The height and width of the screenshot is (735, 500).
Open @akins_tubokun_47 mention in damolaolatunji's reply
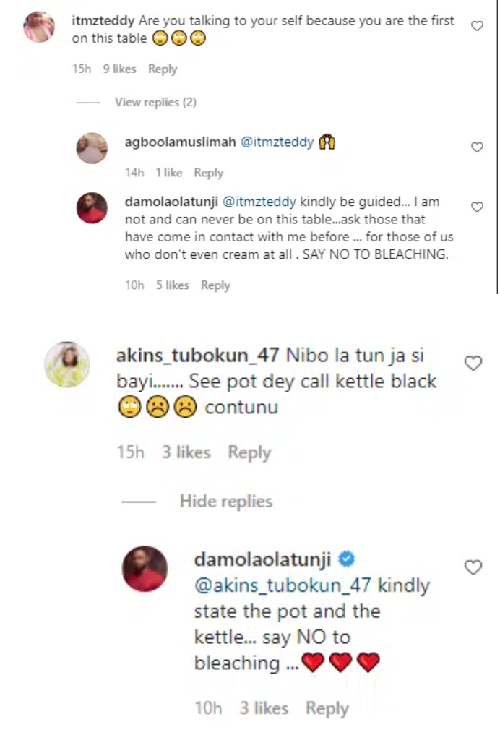[x=283, y=585]
